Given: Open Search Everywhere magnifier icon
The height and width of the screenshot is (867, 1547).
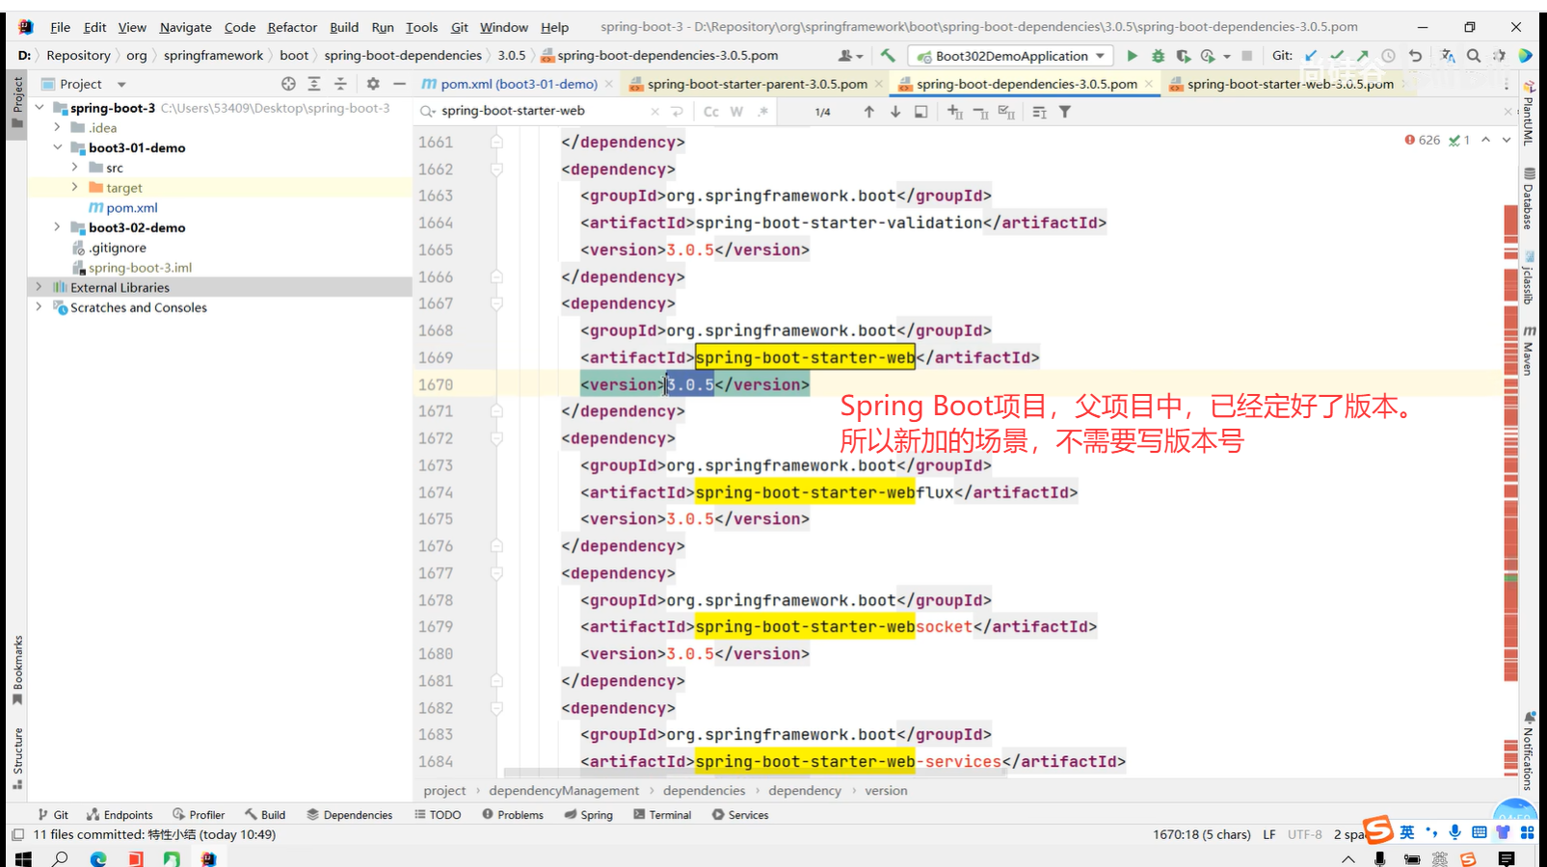Looking at the screenshot, I should coord(1474,56).
